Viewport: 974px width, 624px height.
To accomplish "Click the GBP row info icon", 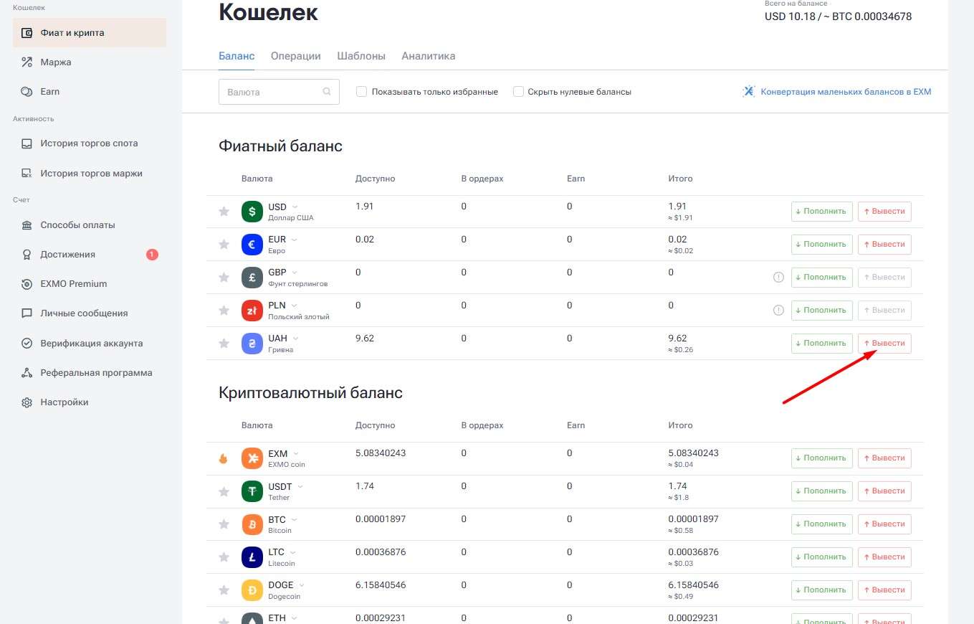I will pyautogui.click(x=779, y=278).
